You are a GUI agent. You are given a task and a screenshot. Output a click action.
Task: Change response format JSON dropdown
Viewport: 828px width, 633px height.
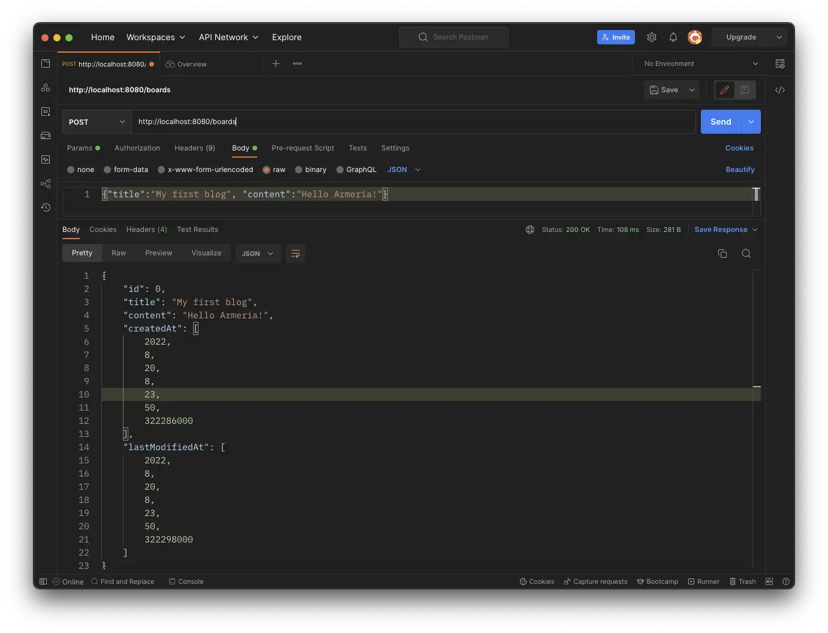(x=258, y=254)
